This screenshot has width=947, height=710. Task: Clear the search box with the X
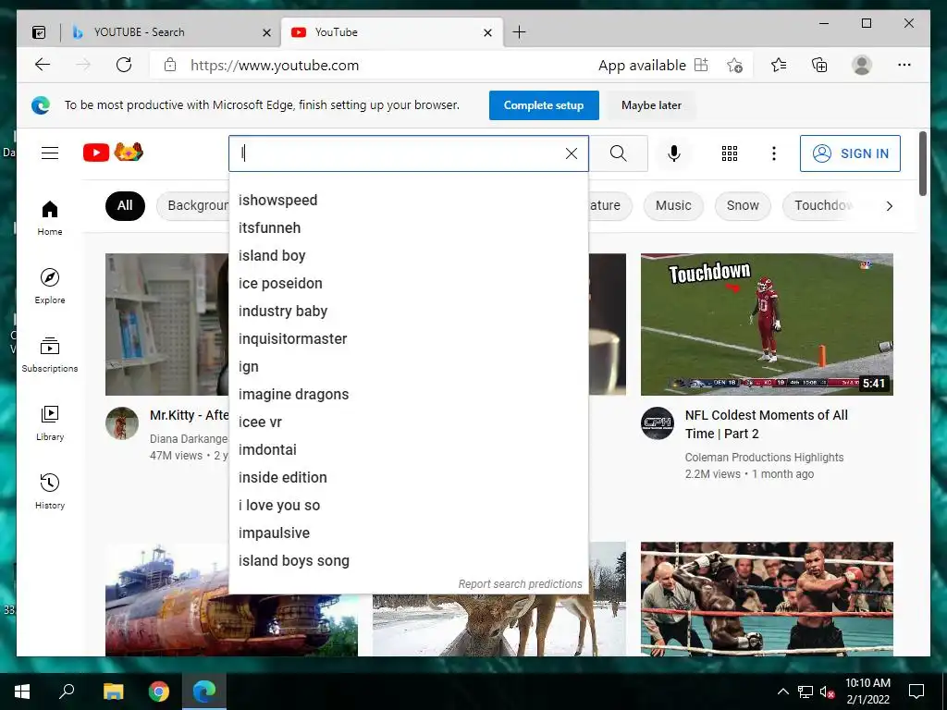click(x=572, y=153)
